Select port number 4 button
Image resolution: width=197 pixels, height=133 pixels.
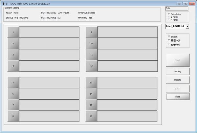13,66
